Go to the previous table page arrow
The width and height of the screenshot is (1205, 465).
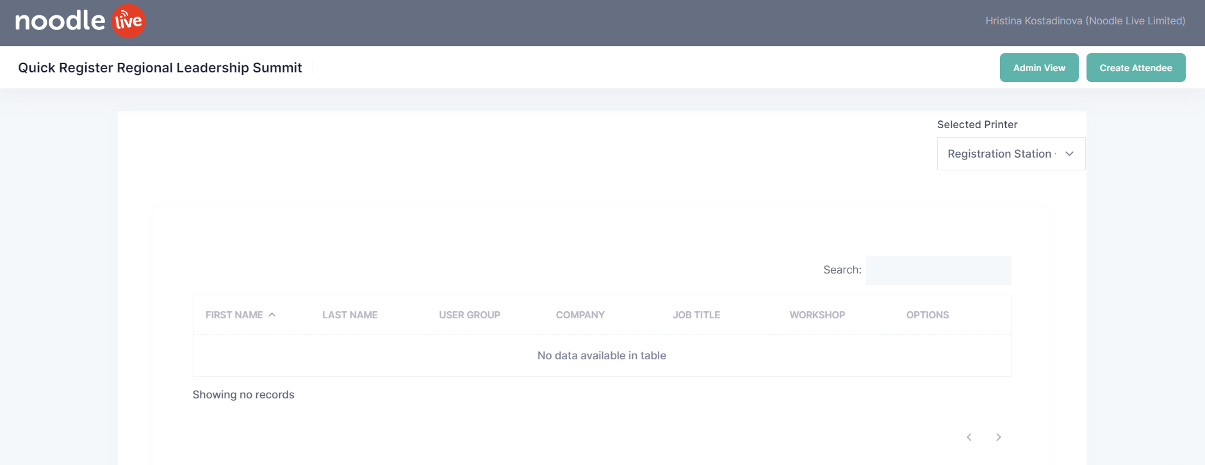[969, 437]
